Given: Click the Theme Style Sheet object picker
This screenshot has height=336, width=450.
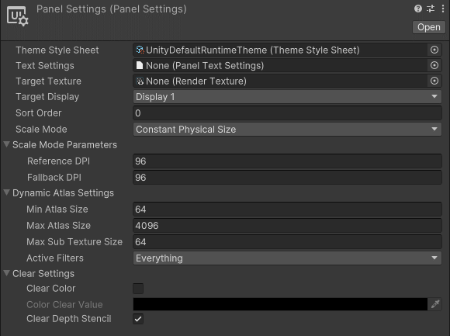Looking at the screenshot, I should 434,50.
